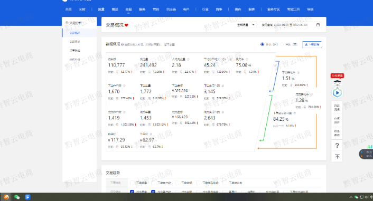Check the 下单单量 checkbox
The image size is (373, 201).
point(132,183)
